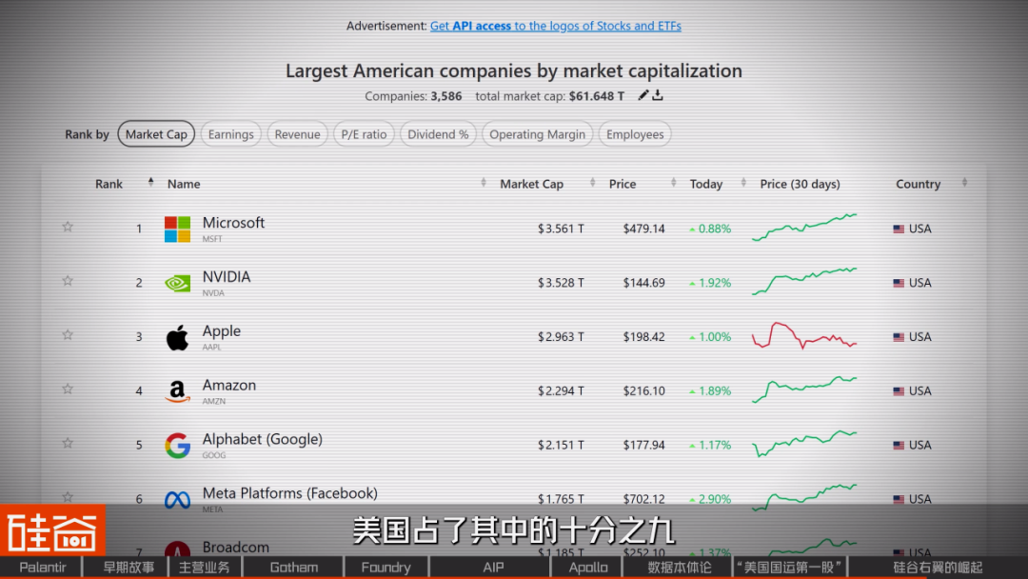Click the Microsoft logo icon

(x=177, y=229)
